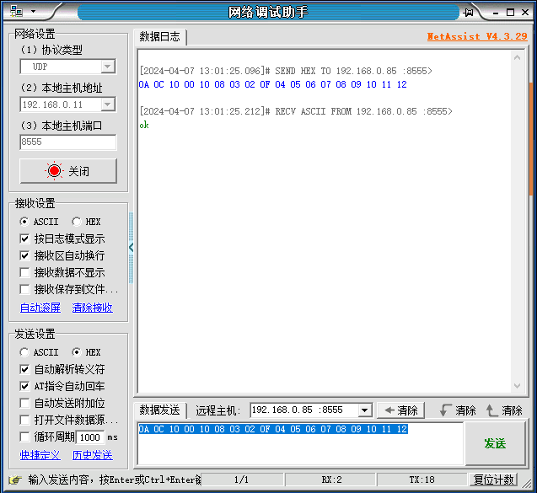Enable the loop period checkbox

click(x=24, y=437)
